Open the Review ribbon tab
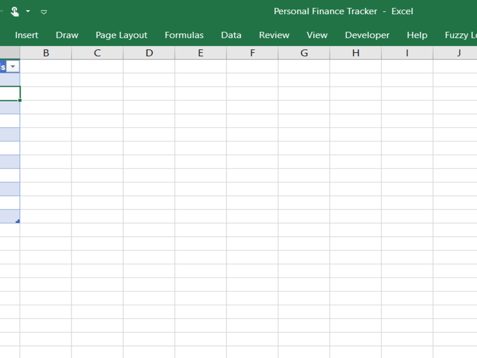477x358 pixels. coord(274,35)
